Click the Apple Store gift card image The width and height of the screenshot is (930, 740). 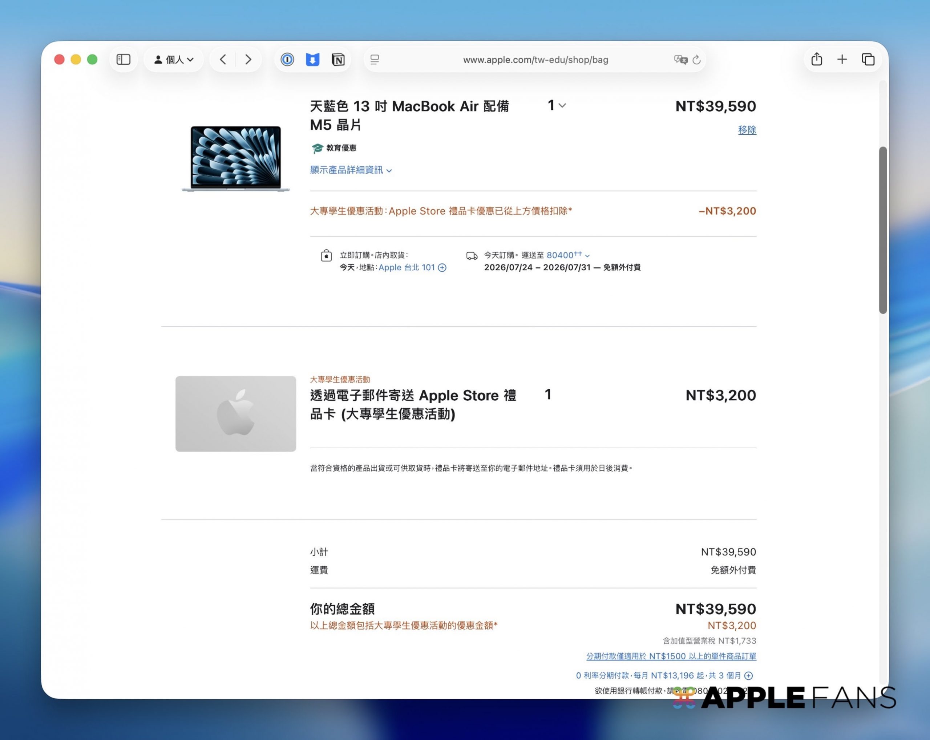[235, 414]
